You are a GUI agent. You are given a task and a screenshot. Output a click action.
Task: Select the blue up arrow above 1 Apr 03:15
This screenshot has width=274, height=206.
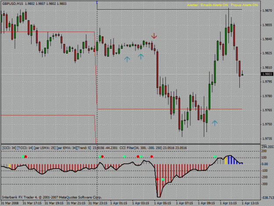coord(141,57)
